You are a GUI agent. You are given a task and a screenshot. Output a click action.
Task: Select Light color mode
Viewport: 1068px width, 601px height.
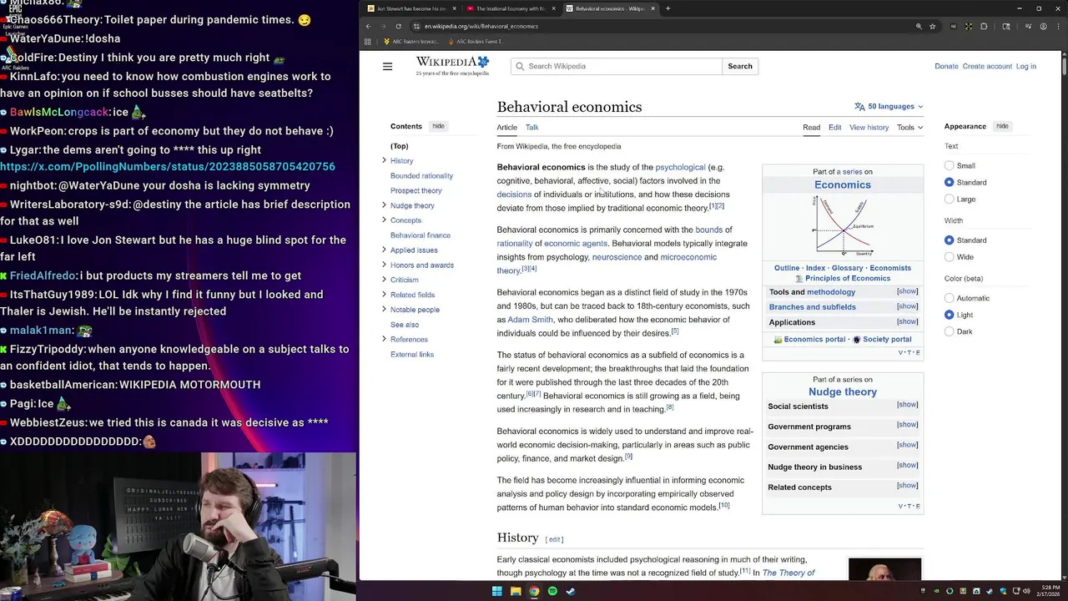click(949, 315)
